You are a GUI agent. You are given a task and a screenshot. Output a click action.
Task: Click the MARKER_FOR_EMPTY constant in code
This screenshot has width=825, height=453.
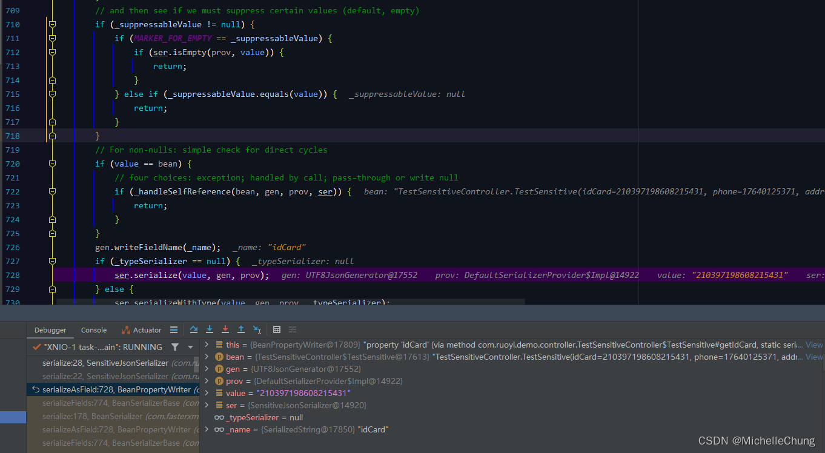click(173, 38)
